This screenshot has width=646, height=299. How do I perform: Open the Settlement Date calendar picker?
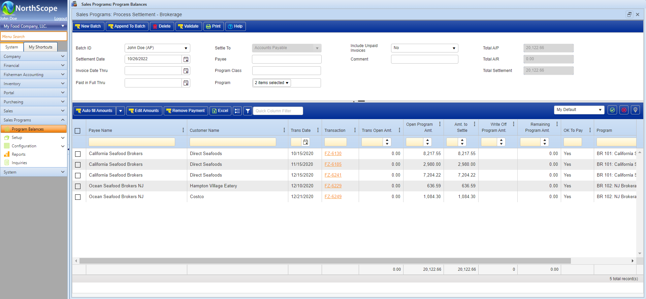[186, 59]
